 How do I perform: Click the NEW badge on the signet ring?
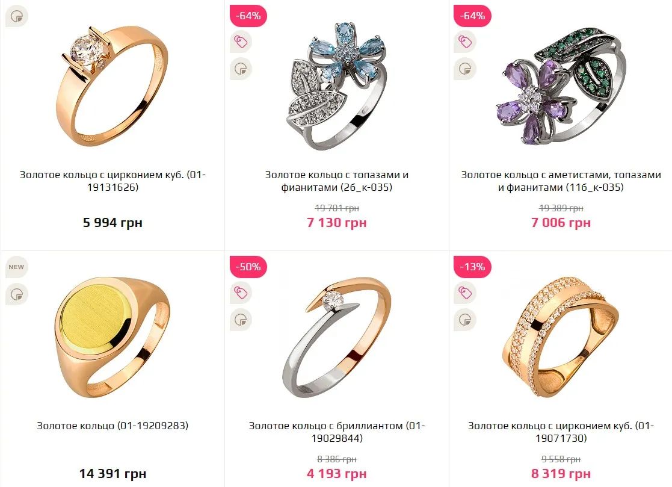(x=17, y=267)
